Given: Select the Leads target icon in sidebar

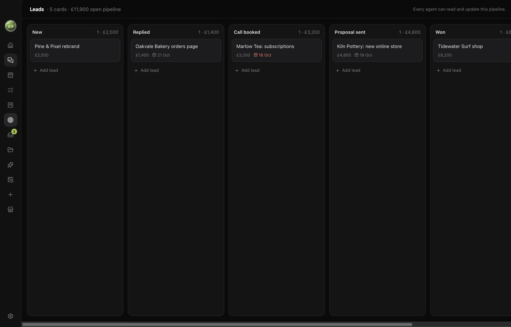Looking at the screenshot, I should tap(10, 120).
